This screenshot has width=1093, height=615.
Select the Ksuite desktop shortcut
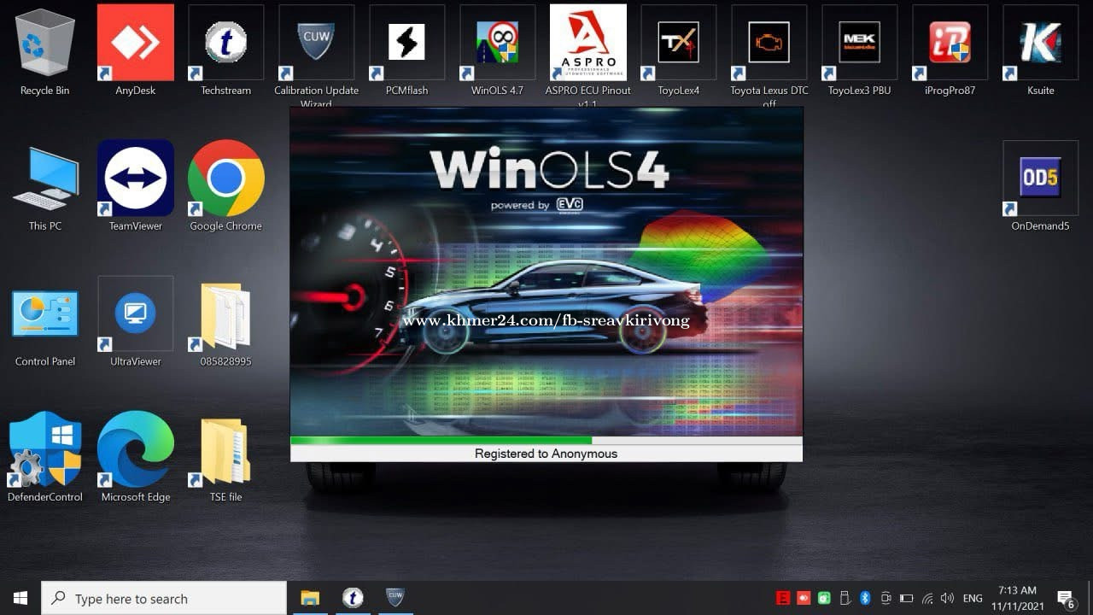click(1041, 52)
